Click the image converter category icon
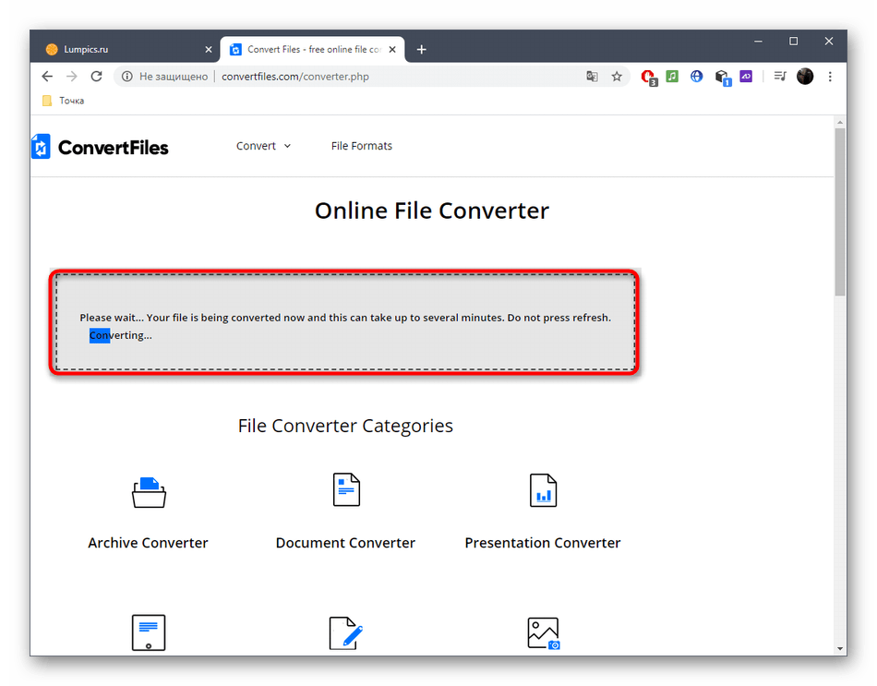The width and height of the screenshot is (877, 686). coord(543,633)
